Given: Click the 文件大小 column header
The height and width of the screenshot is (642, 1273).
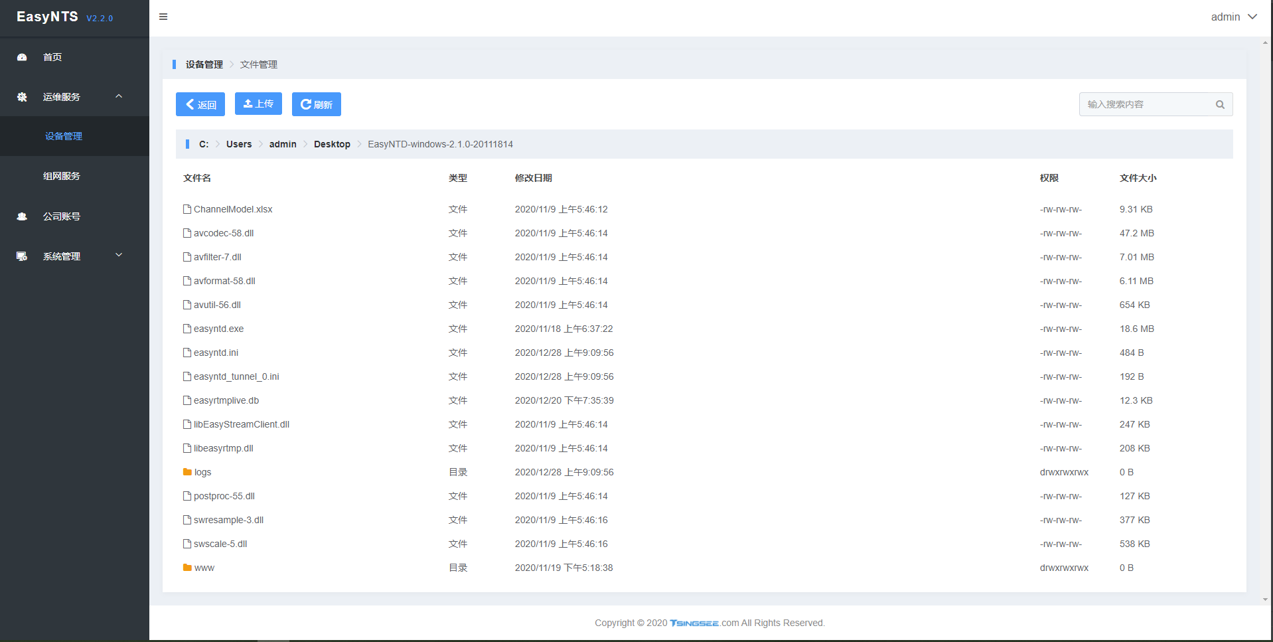Looking at the screenshot, I should [1138, 178].
